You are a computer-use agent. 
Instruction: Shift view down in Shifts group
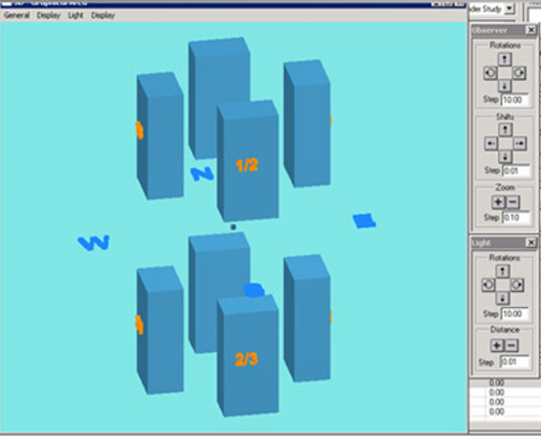click(x=505, y=156)
